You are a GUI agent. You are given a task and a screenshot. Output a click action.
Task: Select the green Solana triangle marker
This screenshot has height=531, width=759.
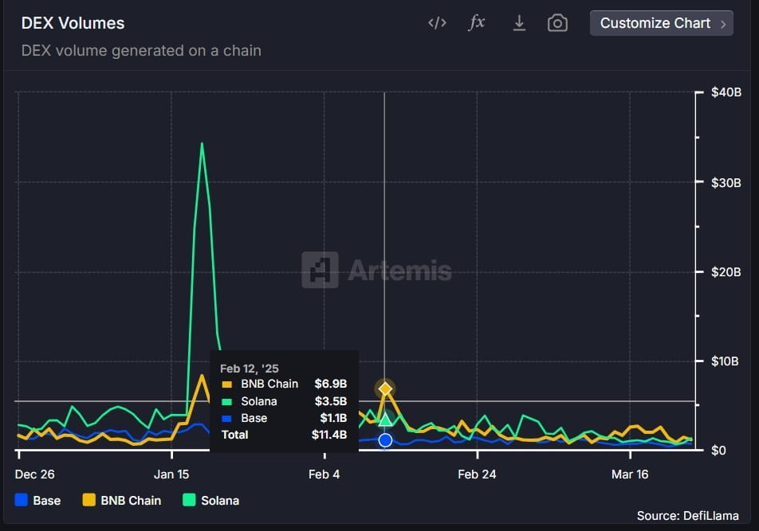pyautogui.click(x=385, y=419)
